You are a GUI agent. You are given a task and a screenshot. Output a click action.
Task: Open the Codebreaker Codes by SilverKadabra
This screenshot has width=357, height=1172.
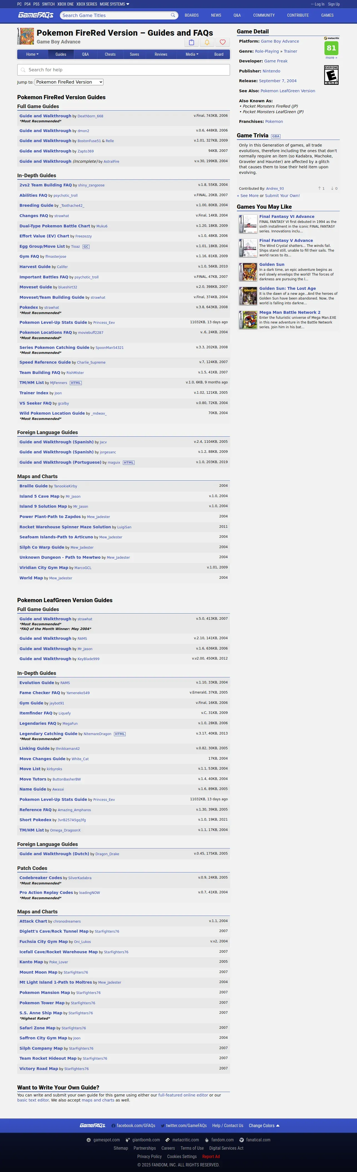pyautogui.click(x=41, y=878)
